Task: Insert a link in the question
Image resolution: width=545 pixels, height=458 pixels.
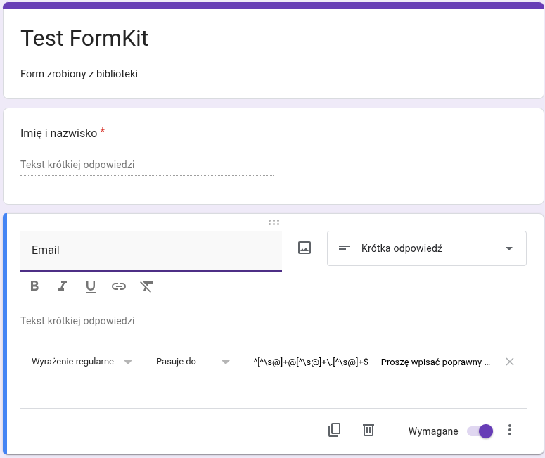Action: [119, 286]
